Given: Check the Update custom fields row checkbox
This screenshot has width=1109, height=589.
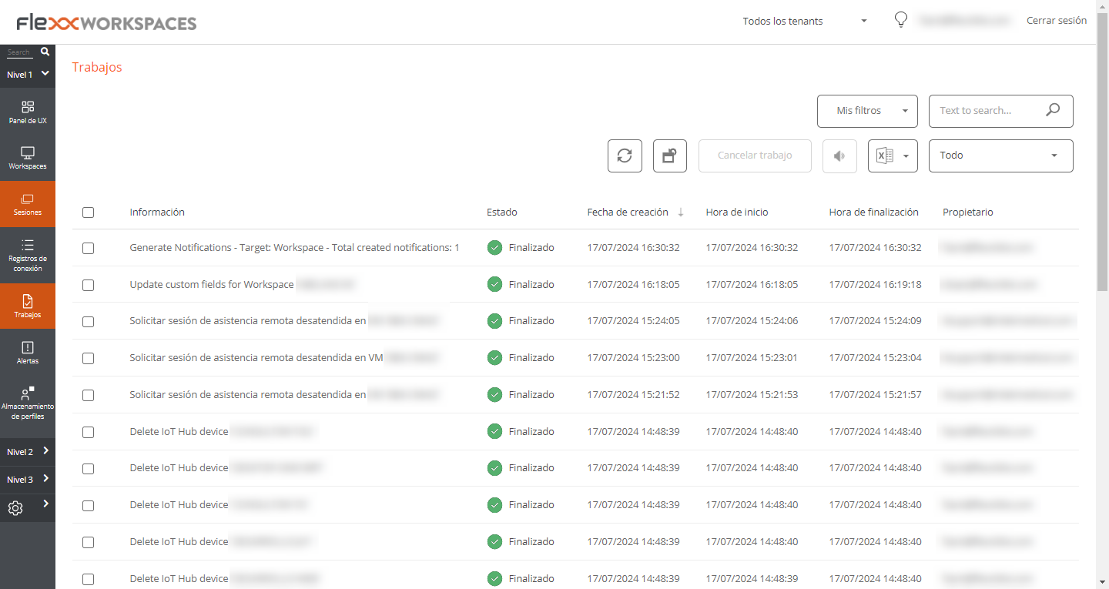Looking at the screenshot, I should tap(88, 285).
